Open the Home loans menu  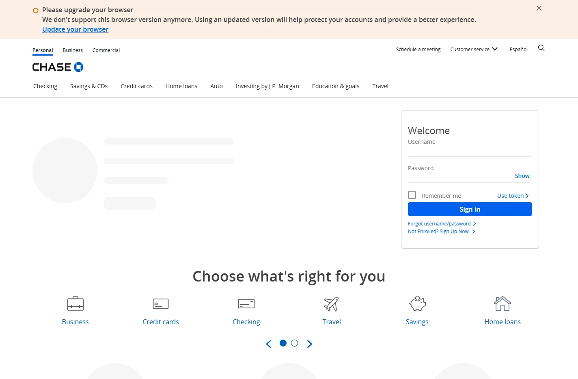coord(181,86)
